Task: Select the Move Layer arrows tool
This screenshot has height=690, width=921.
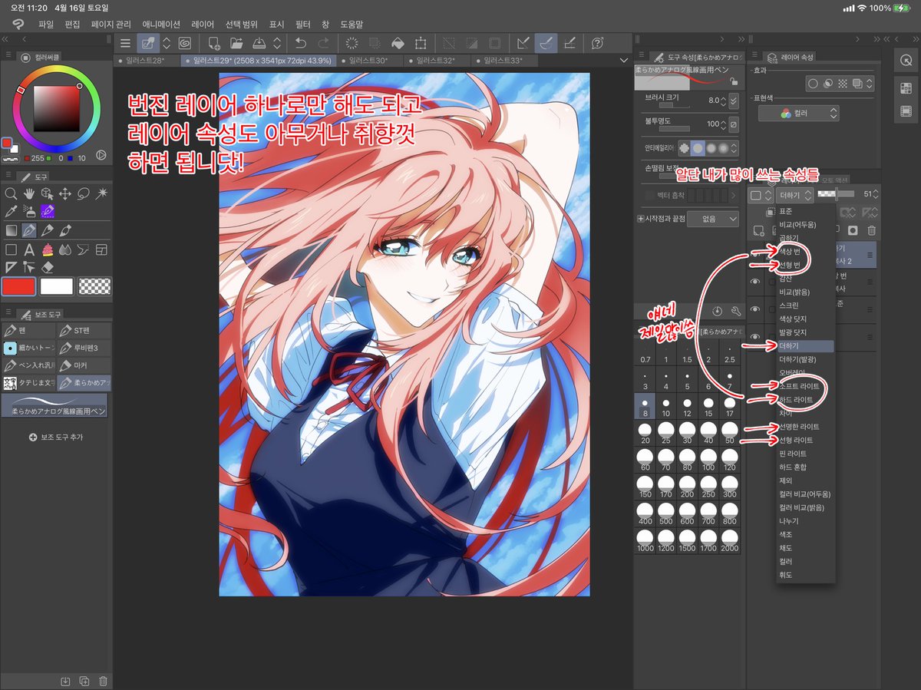Action: [x=66, y=193]
